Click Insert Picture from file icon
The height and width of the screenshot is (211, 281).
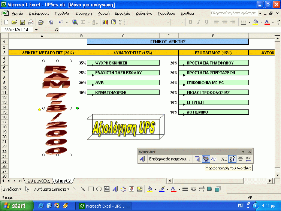(x=140, y=189)
